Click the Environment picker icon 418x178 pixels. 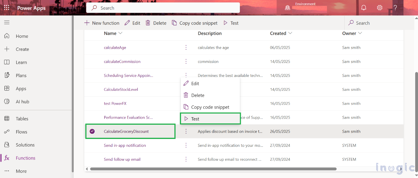pos(287,8)
